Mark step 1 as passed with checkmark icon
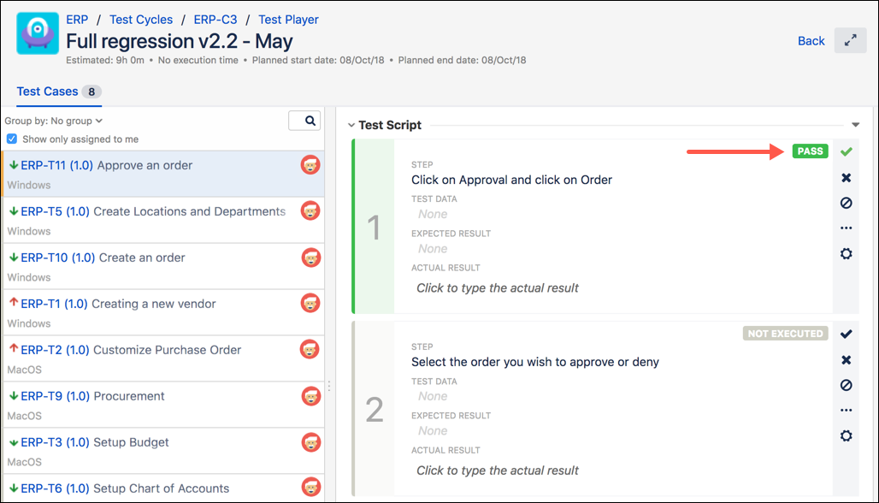Image resolution: width=879 pixels, height=503 pixels. click(846, 151)
